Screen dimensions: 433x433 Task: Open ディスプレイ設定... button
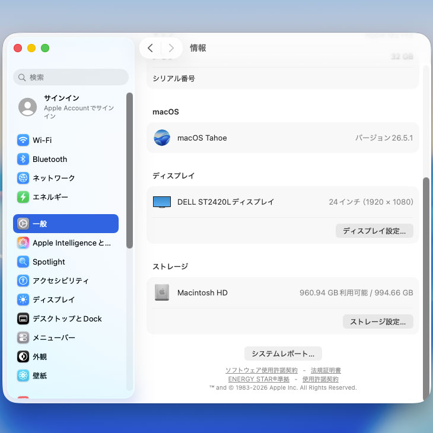click(x=374, y=231)
